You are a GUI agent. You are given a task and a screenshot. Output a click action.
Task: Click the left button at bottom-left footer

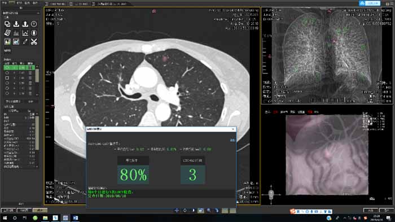(x=8, y=210)
